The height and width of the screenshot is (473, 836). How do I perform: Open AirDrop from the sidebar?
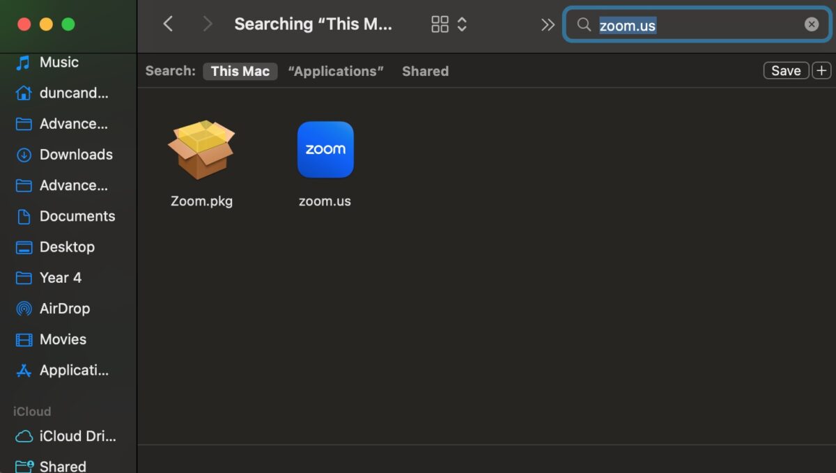(x=64, y=309)
